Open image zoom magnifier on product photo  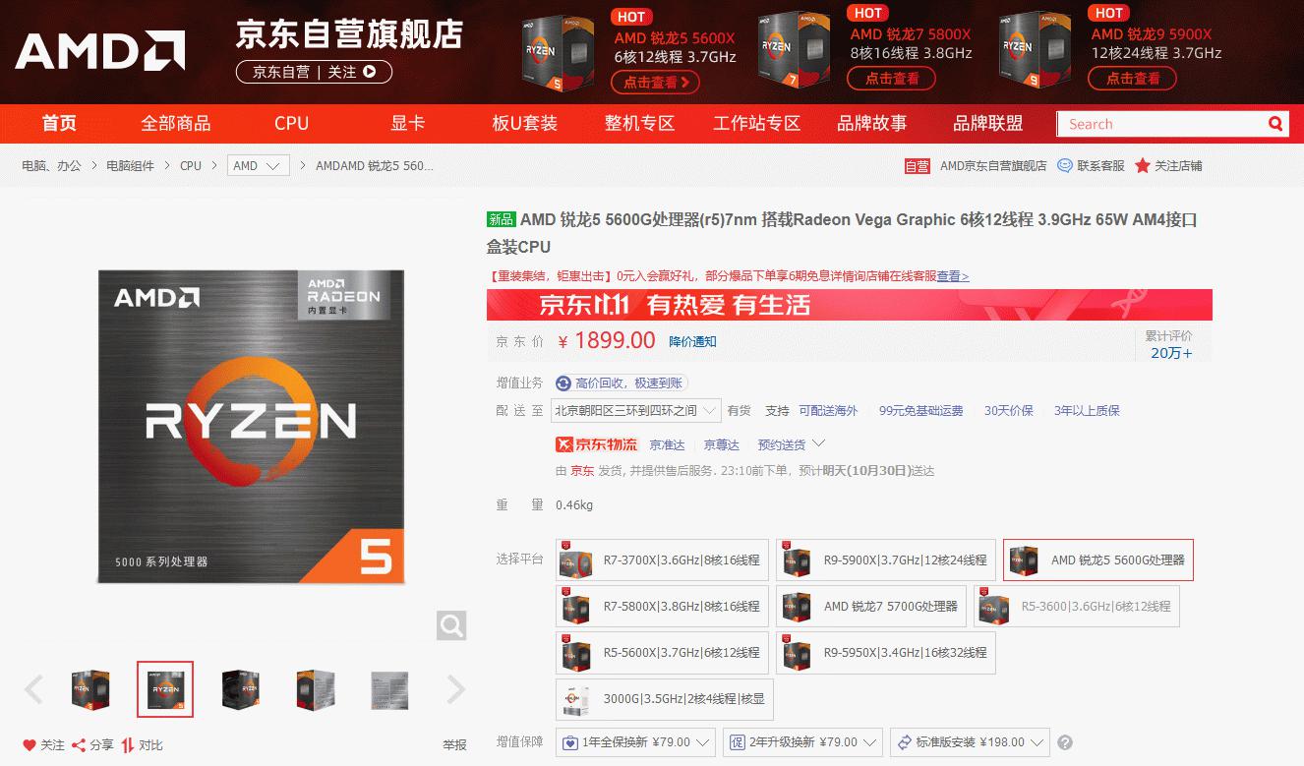pos(451,624)
